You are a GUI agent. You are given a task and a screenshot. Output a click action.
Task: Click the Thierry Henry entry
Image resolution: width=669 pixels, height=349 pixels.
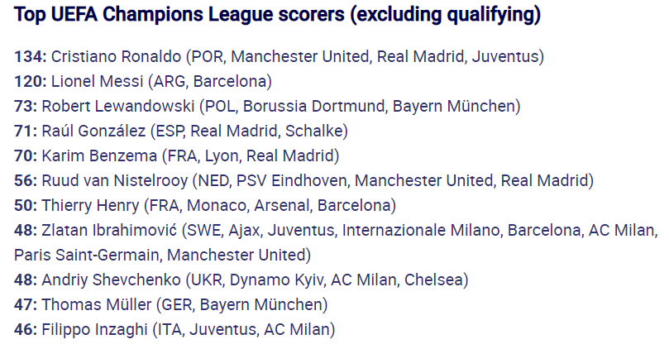tap(205, 205)
